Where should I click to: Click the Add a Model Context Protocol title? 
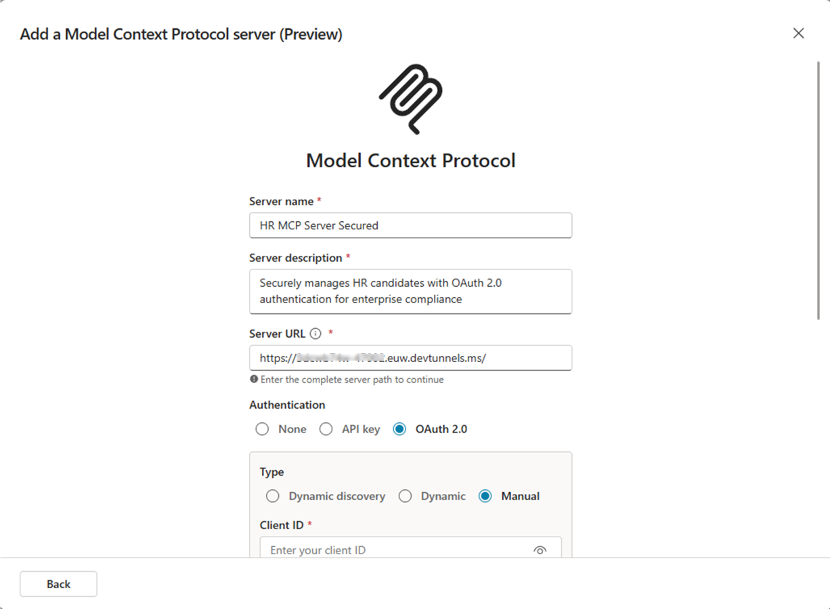(180, 34)
